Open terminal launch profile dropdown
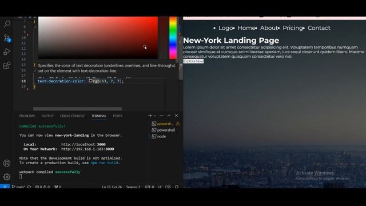Image resolution: width=366 pixels, height=206 pixels. coord(155,116)
